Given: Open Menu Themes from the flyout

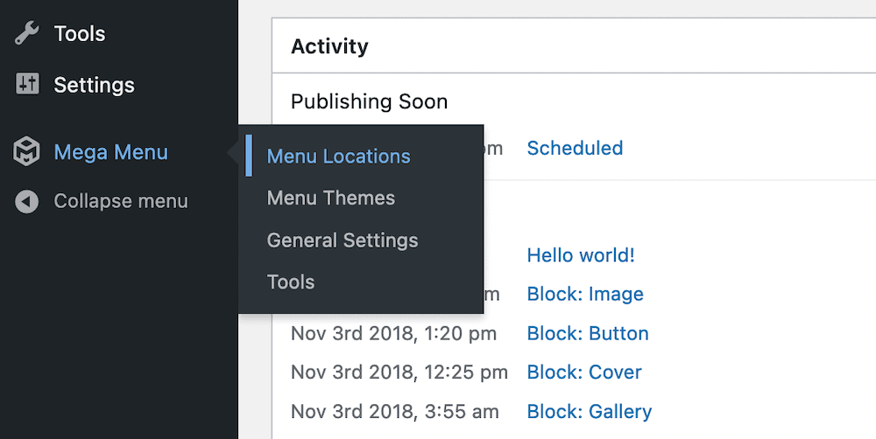Looking at the screenshot, I should [x=330, y=199].
